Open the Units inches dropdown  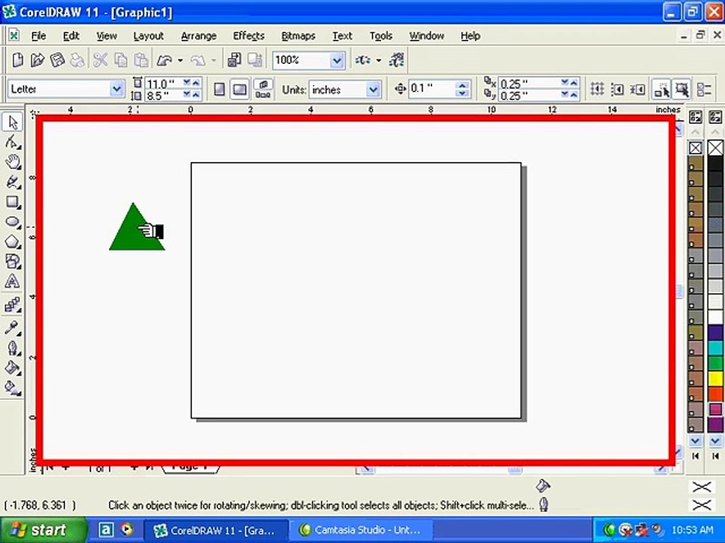tap(372, 90)
